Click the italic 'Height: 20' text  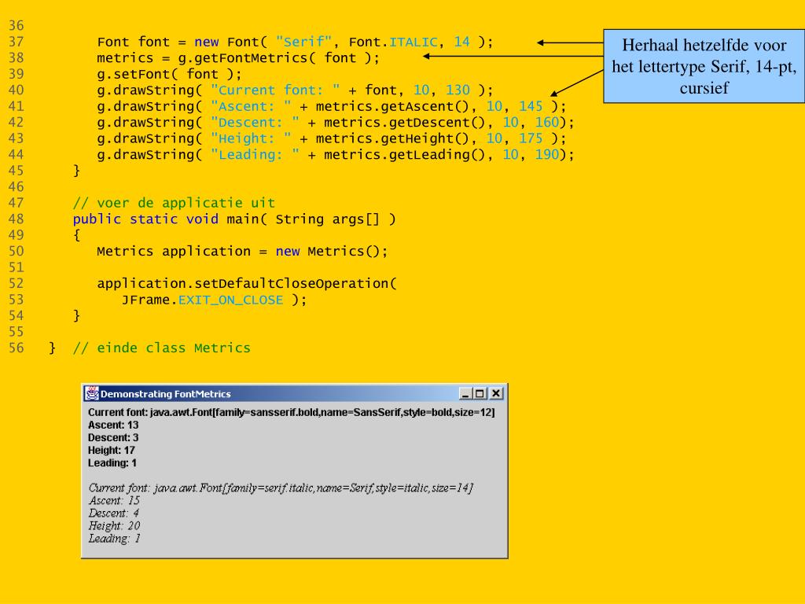[x=114, y=526]
